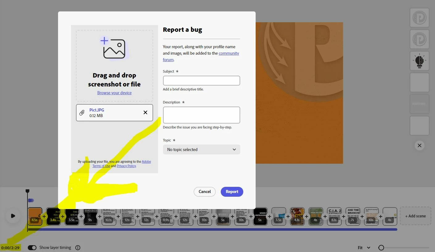Focus the Subject input field
Image resolution: width=435 pixels, height=252 pixels.
tap(201, 81)
